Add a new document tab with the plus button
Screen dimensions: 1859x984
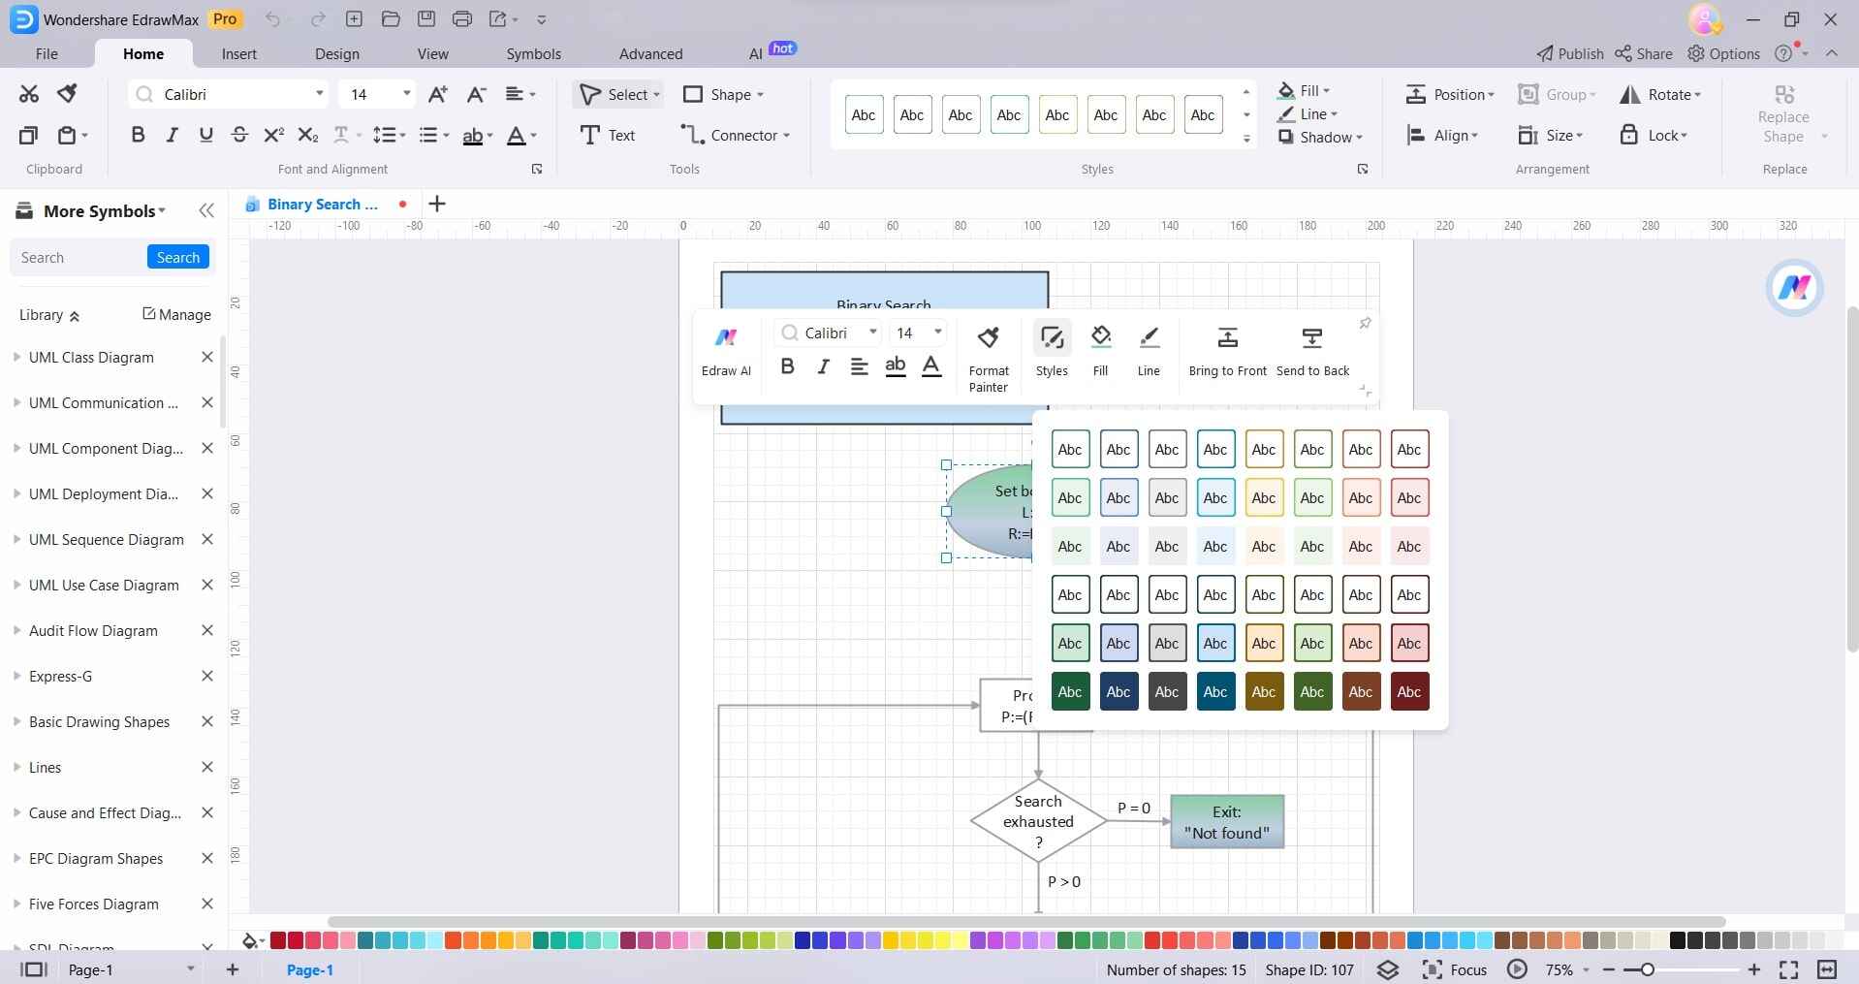(437, 204)
